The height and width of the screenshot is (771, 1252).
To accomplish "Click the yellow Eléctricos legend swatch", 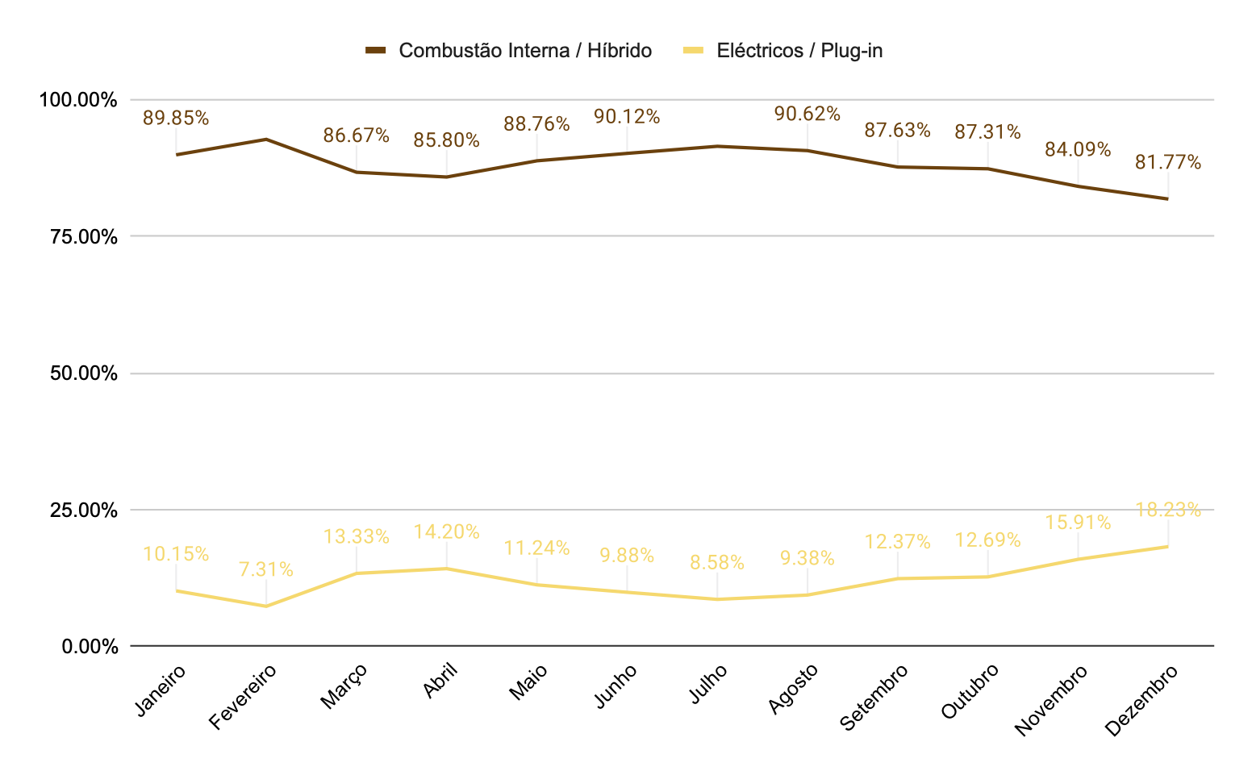I will pyautogui.click(x=694, y=51).
